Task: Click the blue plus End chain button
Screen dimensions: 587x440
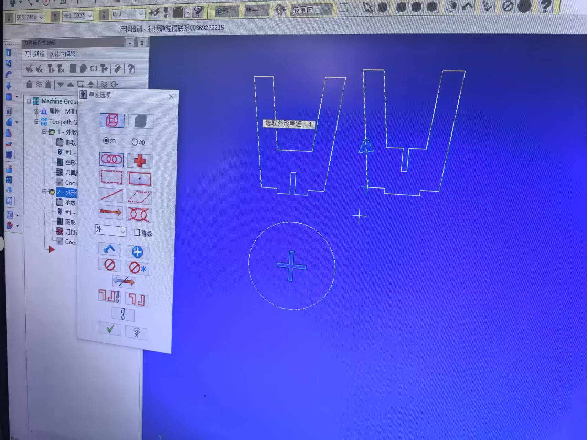Action: click(137, 252)
